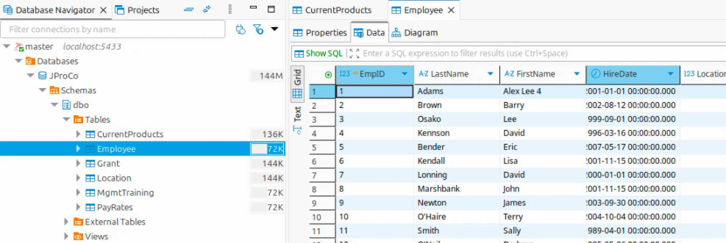Open the HireDate column filter dropdown
Screen dimensions: 726x243
point(670,74)
